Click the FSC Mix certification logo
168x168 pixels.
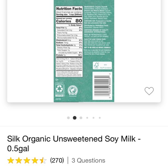pyautogui.click(x=102, y=66)
